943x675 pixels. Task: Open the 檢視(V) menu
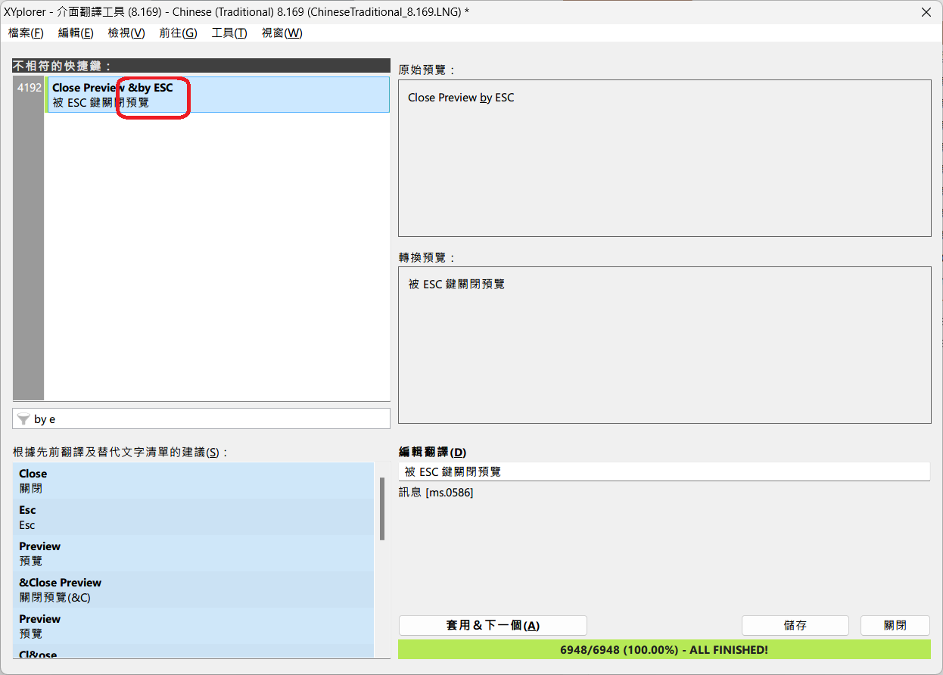point(126,33)
